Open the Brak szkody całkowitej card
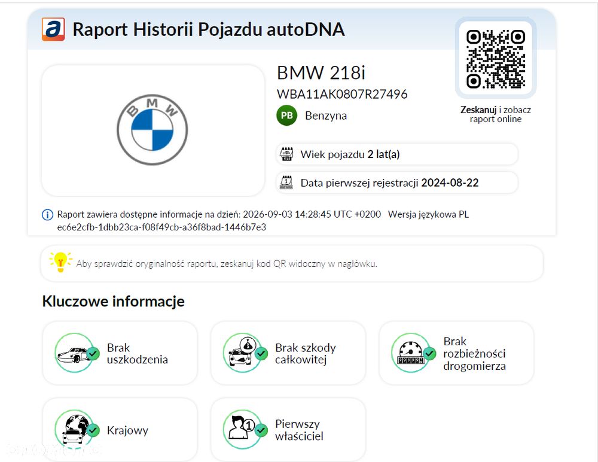The width and height of the screenshot is (598, 462). click(x=288, y=353)
